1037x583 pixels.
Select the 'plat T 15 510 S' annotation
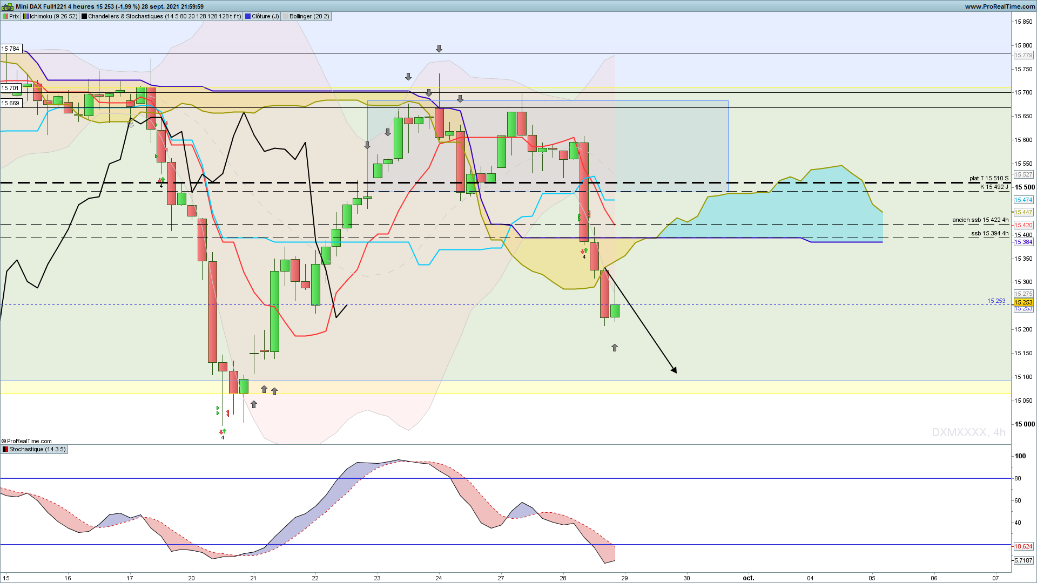(988, 179)
